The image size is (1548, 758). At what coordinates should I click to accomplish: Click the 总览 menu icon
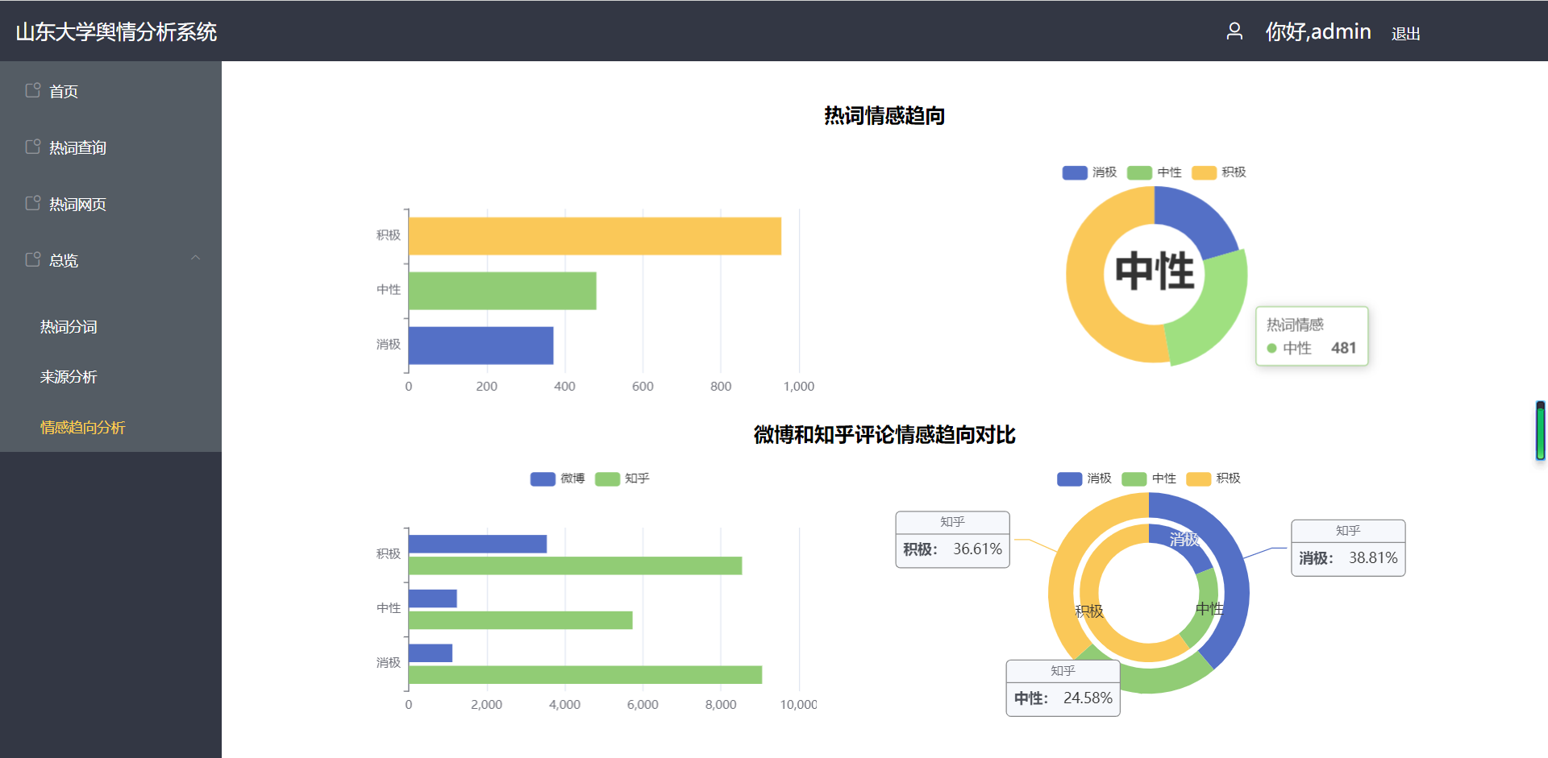pyautogui.click(x=33, y=259)
